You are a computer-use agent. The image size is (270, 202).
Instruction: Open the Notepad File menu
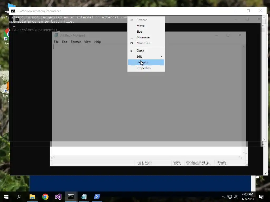pos(56,42)
